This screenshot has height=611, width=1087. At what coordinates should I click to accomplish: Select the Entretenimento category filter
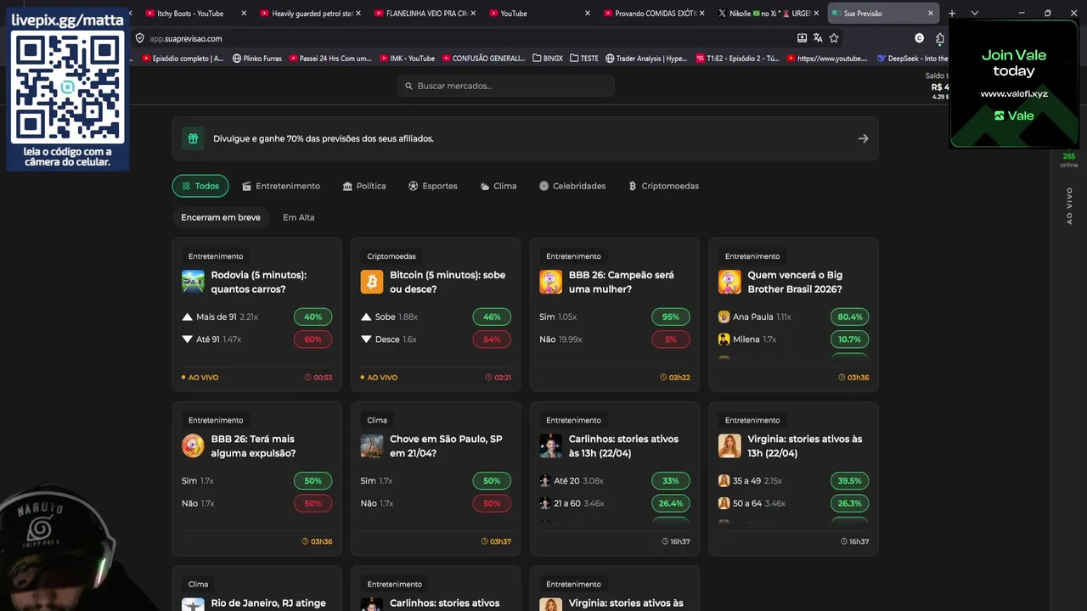point(281,186)
